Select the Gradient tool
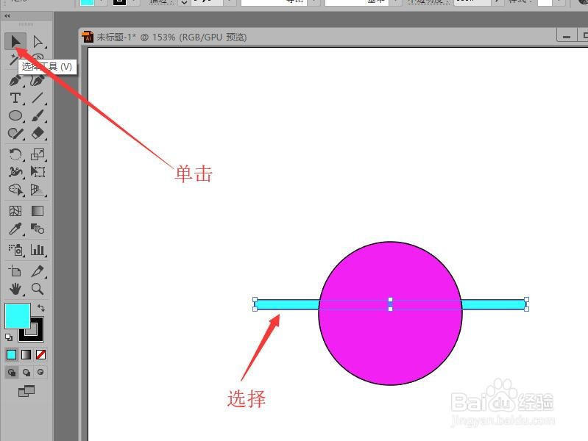This screenshot has width=588, height=441. pos(38,211)
